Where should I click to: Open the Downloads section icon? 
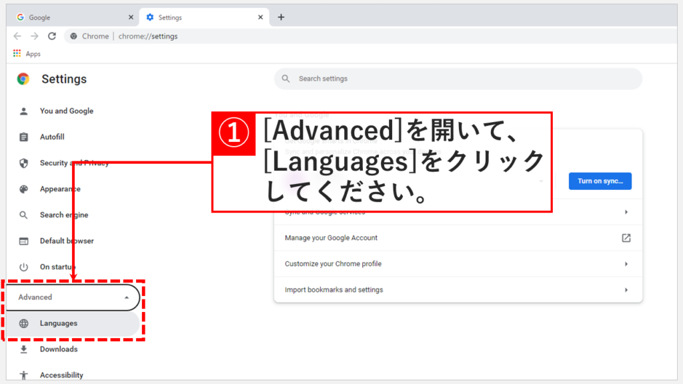click(24, 349)
